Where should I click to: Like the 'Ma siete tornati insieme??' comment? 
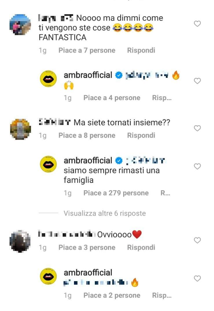tap(197, 128)
